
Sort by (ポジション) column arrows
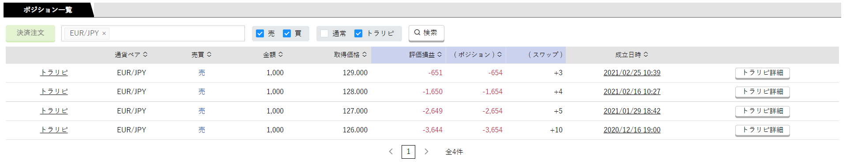500,55
